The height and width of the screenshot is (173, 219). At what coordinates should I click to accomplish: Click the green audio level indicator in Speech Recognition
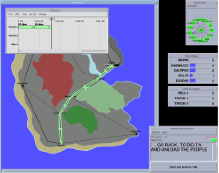click(x=213, y=140)
